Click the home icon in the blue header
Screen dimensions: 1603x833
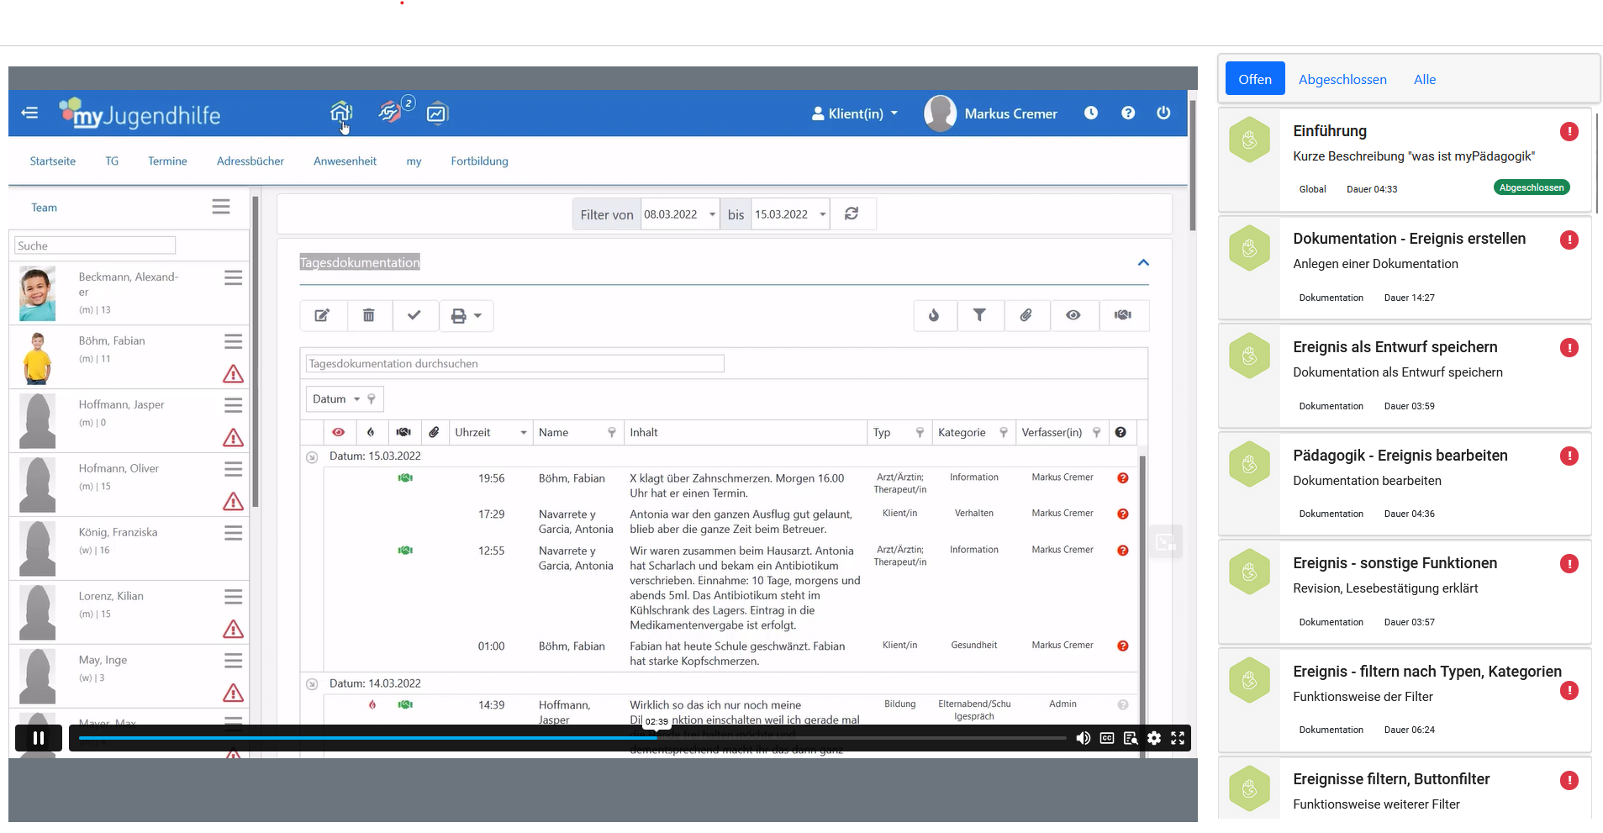pos(340,112)
